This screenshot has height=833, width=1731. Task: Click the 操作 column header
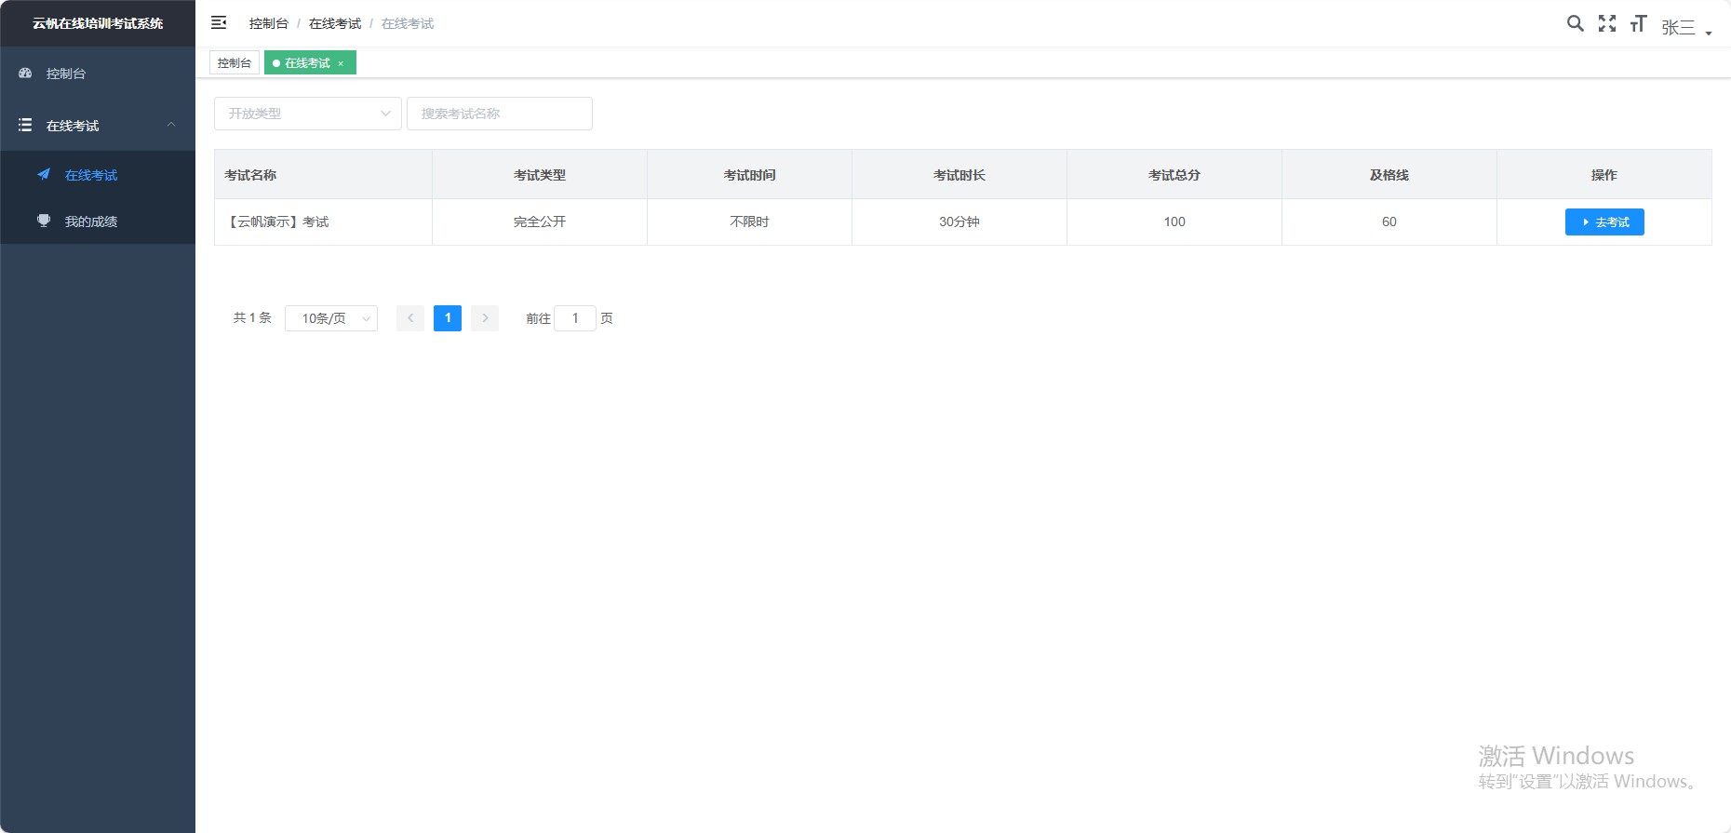pyautogui.click(x=1604, y=175)
